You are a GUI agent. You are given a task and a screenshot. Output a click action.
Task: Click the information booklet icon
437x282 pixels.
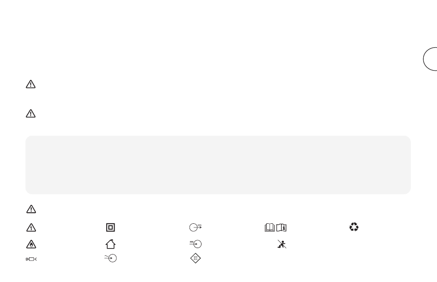click(281, 227)
